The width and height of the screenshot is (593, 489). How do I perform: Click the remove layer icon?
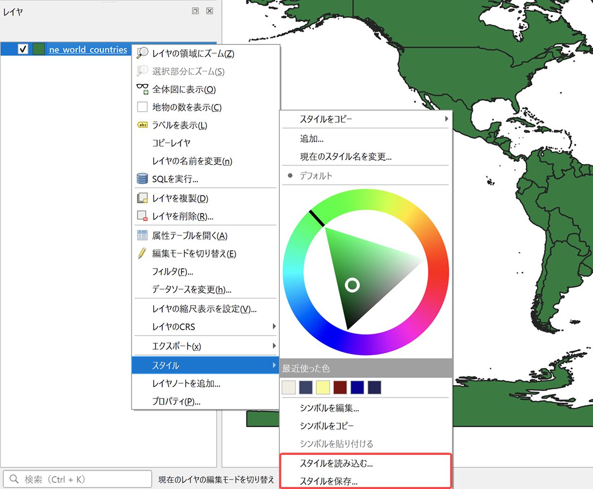tap(142, 216)
